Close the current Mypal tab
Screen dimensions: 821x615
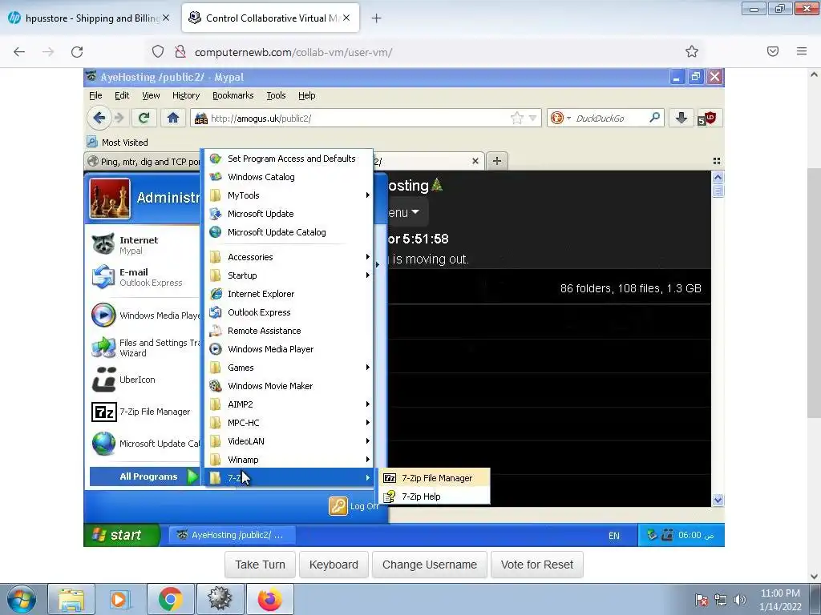click(475, 161)
